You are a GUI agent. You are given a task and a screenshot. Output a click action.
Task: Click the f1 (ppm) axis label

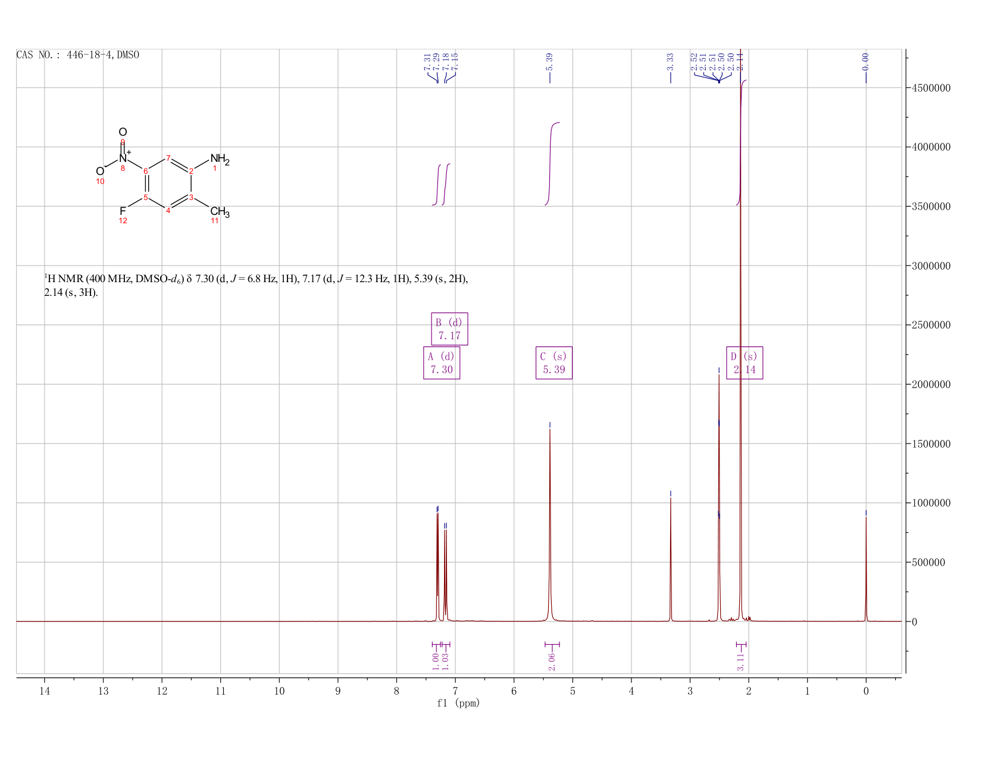point(458,703)
